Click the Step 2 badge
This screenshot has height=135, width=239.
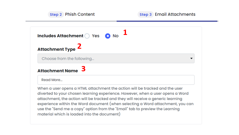coord(56,14)
